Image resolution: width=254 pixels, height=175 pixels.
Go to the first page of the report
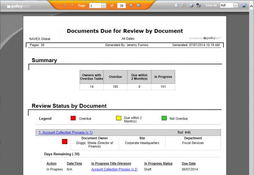tap(65, 6)
